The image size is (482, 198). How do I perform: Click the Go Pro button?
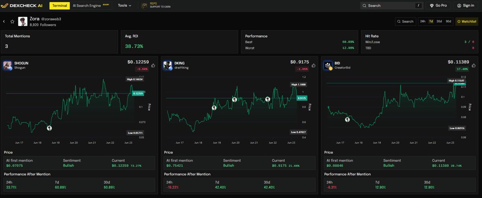click(438, 6)
